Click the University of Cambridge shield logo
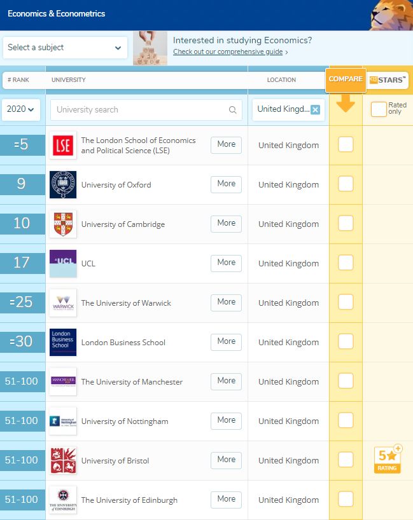The image size is (413, 520). pos(63,224)
